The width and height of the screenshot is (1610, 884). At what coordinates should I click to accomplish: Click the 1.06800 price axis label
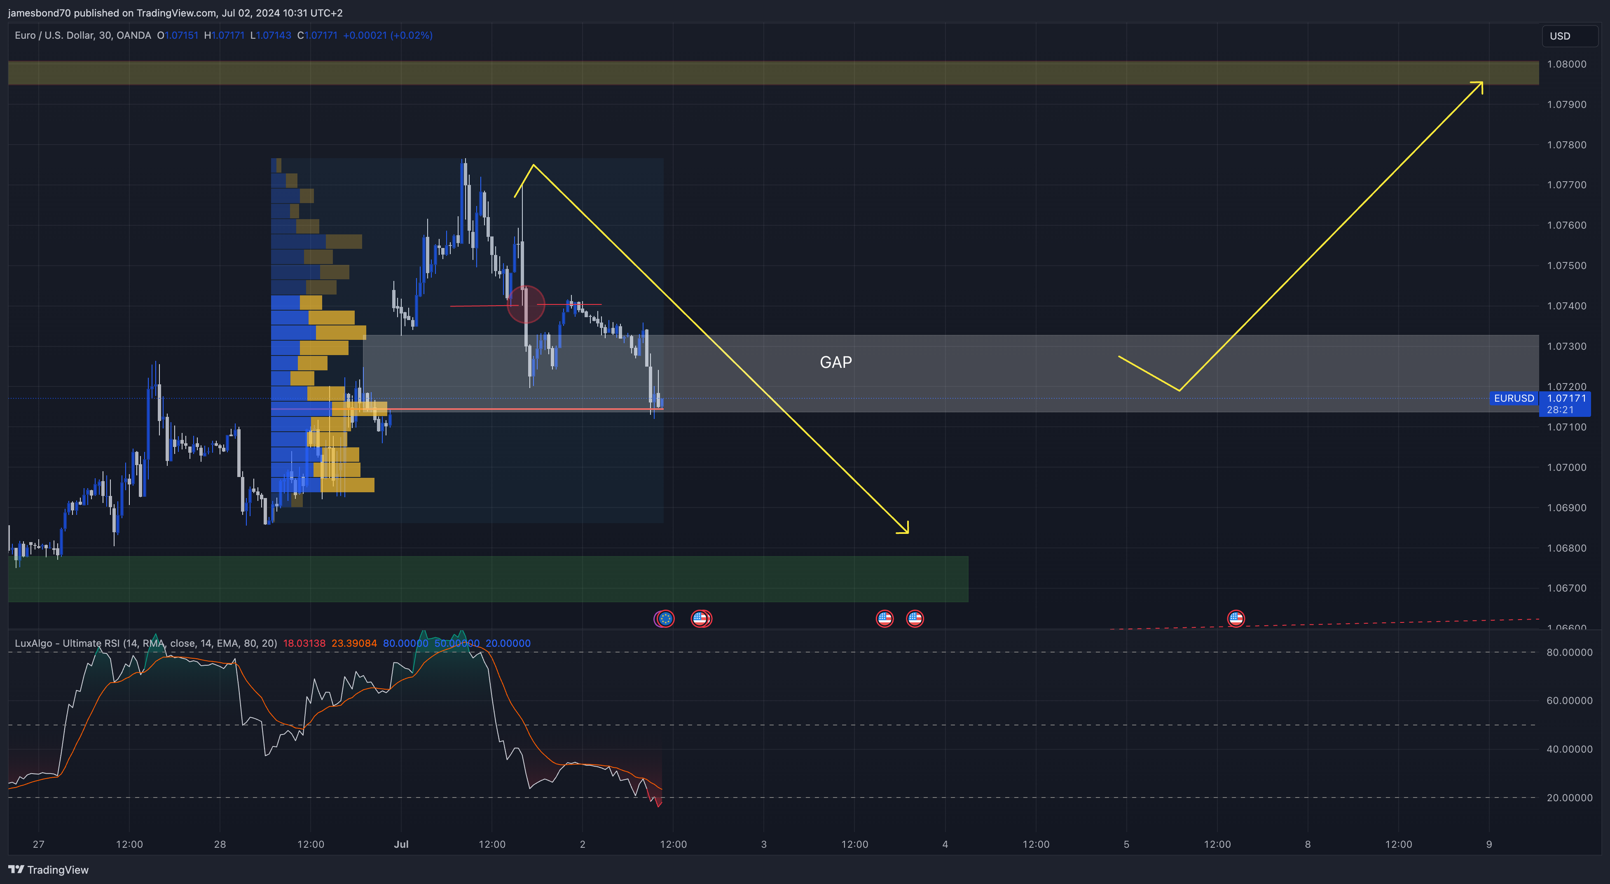point(1566,548)
